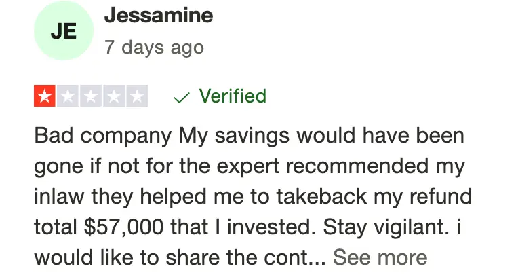The height and width of the screenshot is (277, 518).
Task: Click the Verified label text
Action: pyautogui.click(x=233, y=96)
